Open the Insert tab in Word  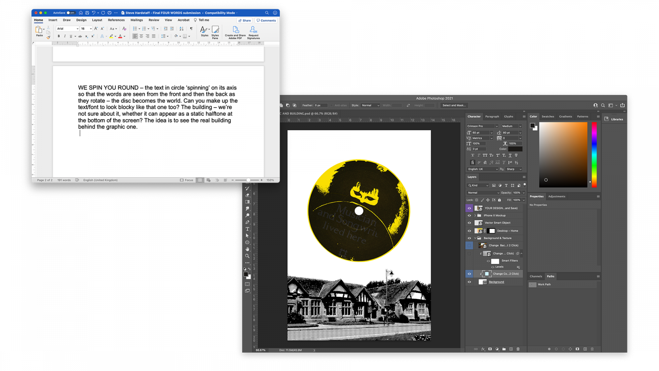53,20
